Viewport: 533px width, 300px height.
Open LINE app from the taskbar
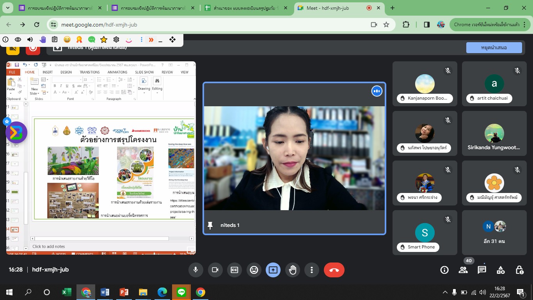click(x=181, y=292)
